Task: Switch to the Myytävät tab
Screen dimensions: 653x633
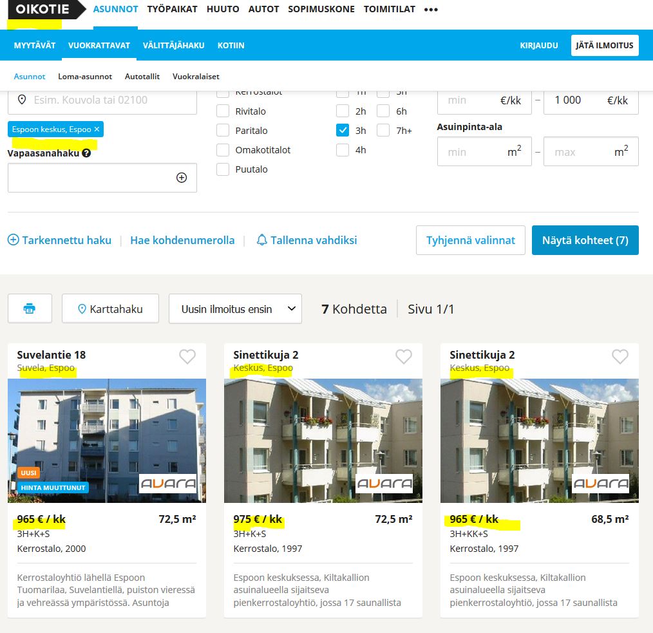Action: point(35,45)
